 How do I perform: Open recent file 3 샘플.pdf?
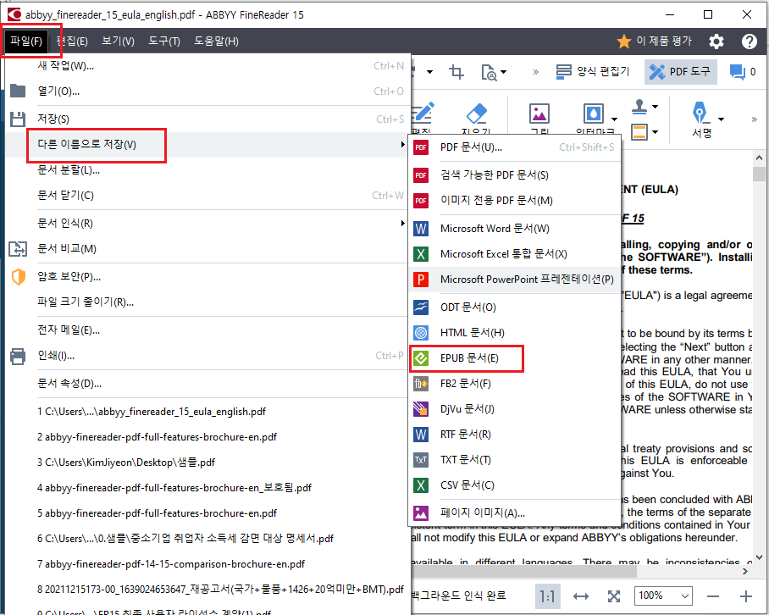coord(207,463)
